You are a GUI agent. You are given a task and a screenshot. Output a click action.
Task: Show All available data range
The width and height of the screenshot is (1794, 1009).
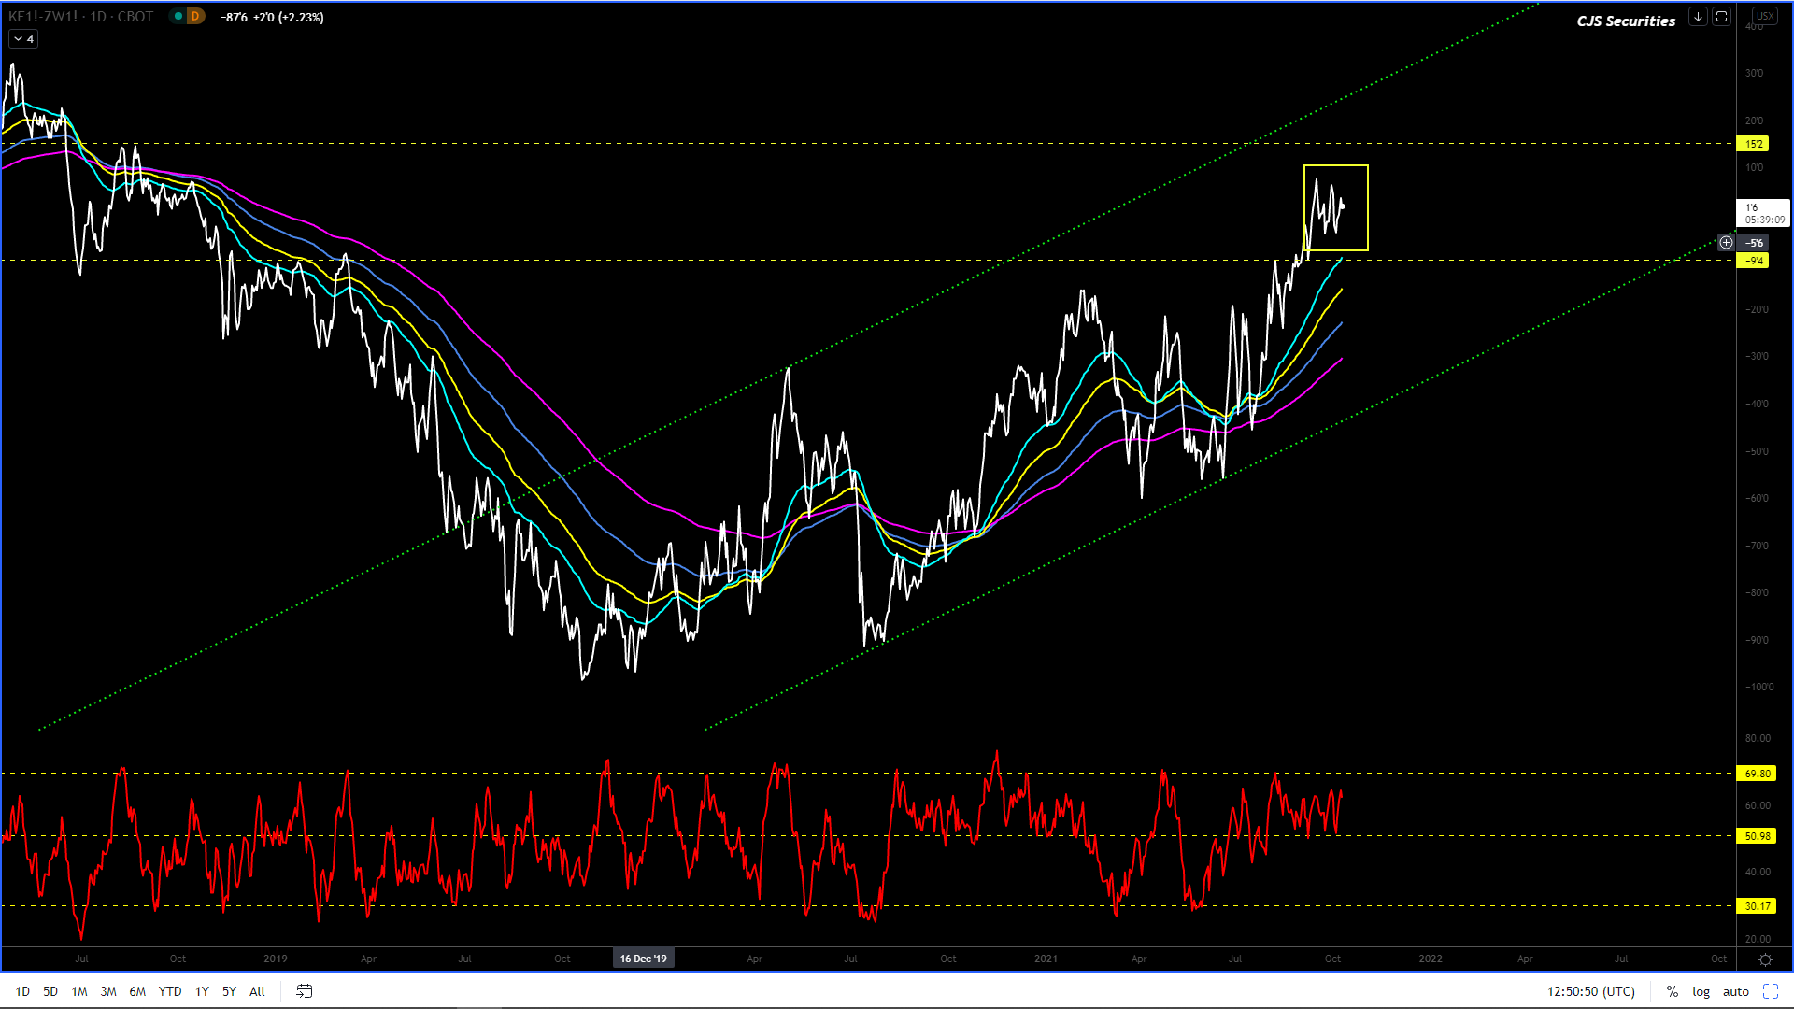tap(257, 991)
